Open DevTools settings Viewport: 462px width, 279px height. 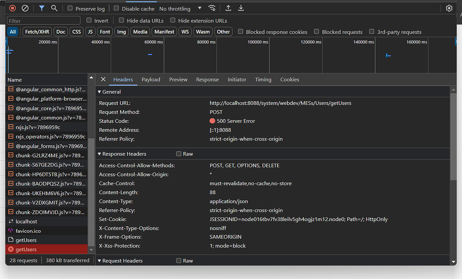[449, 8]
